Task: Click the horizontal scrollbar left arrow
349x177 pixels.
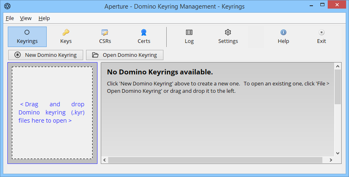Action: click(x=104, y=160)
